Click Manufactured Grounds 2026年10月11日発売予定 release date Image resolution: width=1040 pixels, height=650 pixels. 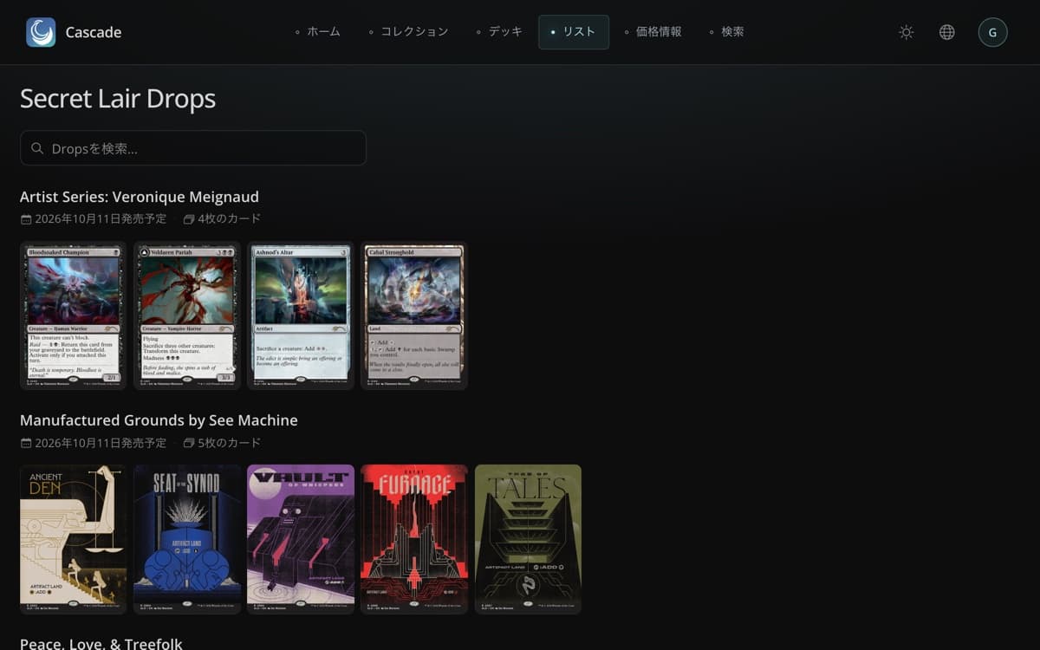[101, 443]
